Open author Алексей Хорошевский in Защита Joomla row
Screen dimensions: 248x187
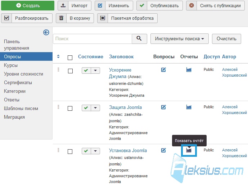click(x=234, y=110)
